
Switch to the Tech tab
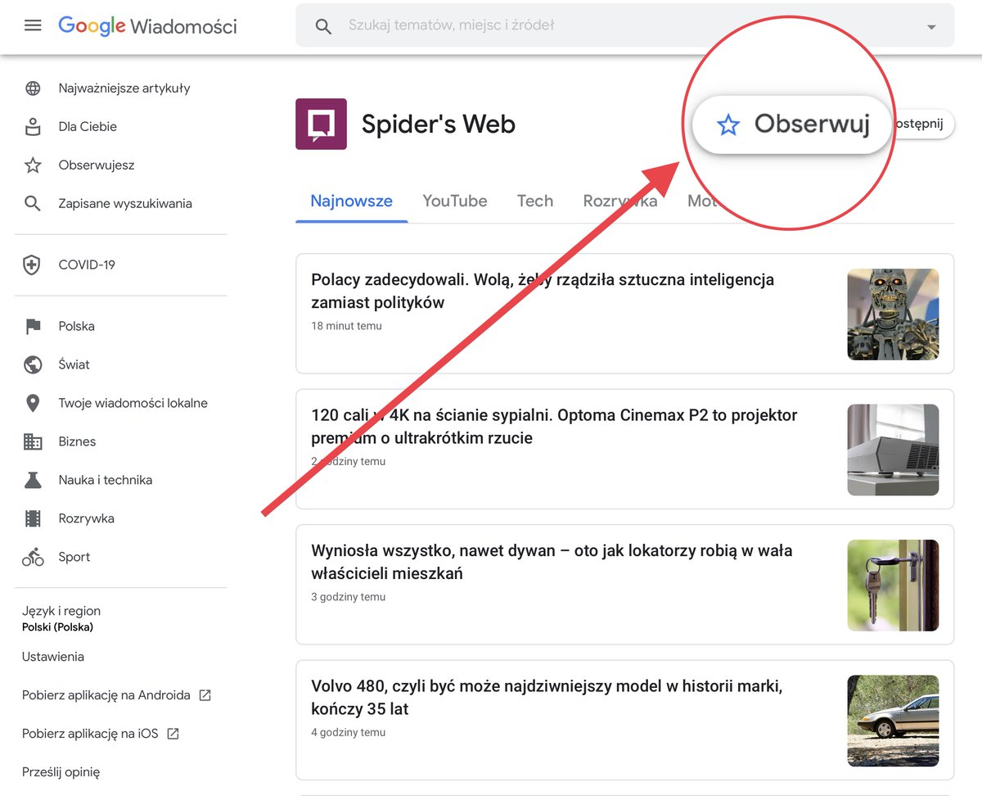click(x=535, y=201)
